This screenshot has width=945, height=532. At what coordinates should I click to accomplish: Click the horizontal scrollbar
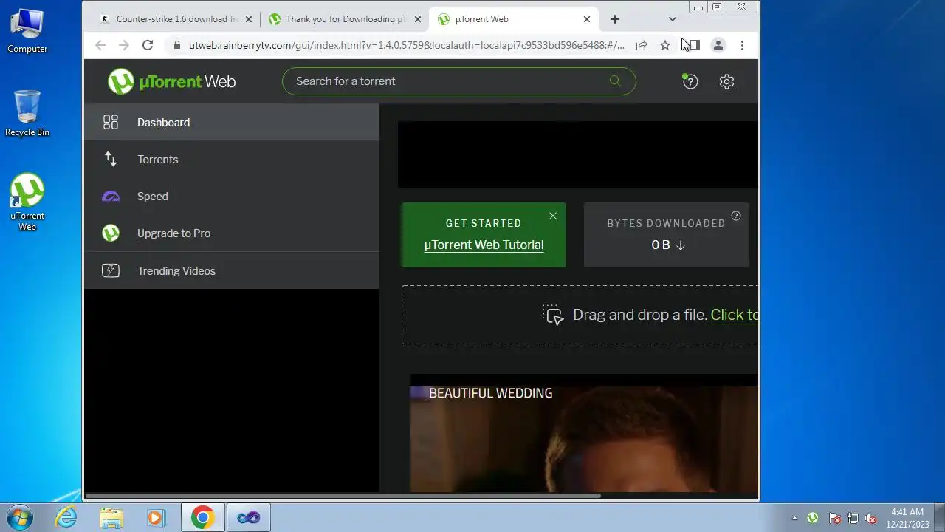[x=343, y=496]
